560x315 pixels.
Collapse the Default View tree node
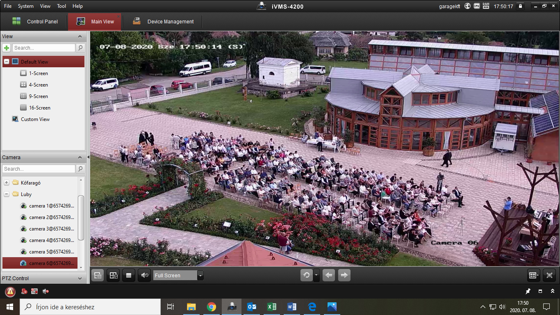tap(7, 62)
